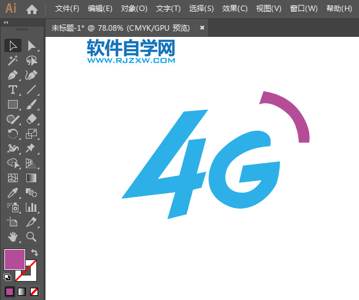Open the 文字(T) menu
Image resolution: width=359 pixels, height=300 pixels.
(x=168, y=9)
